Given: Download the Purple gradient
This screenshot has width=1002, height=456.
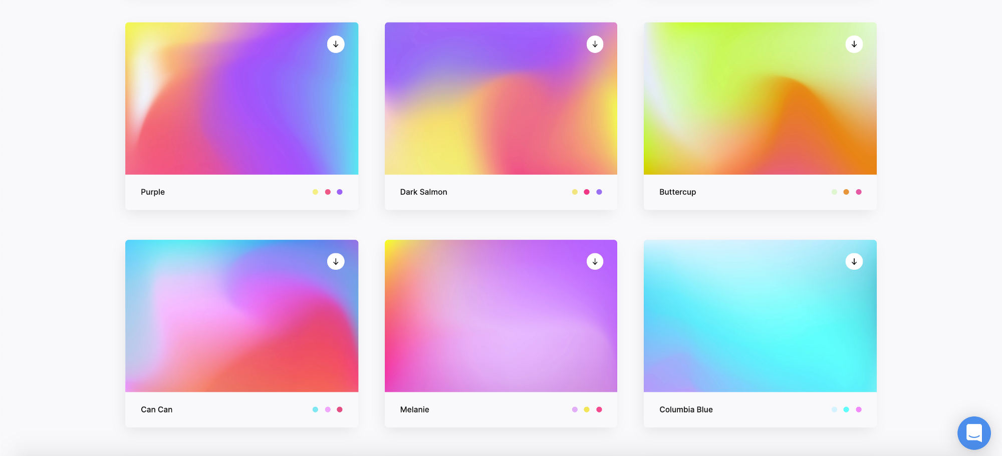Looking at the screenshot, I should click(336, 44).
